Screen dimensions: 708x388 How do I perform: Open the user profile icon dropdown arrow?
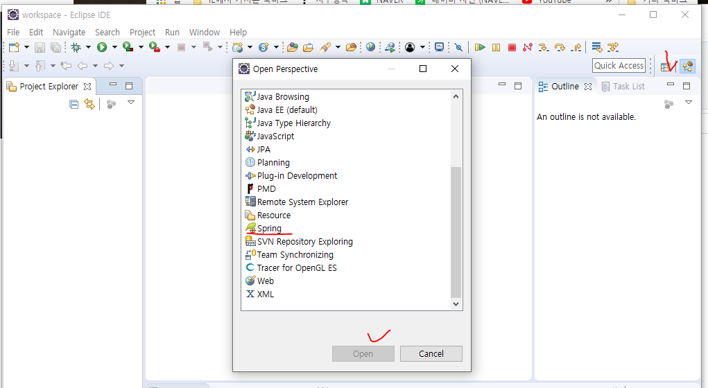tap(422, 47)
